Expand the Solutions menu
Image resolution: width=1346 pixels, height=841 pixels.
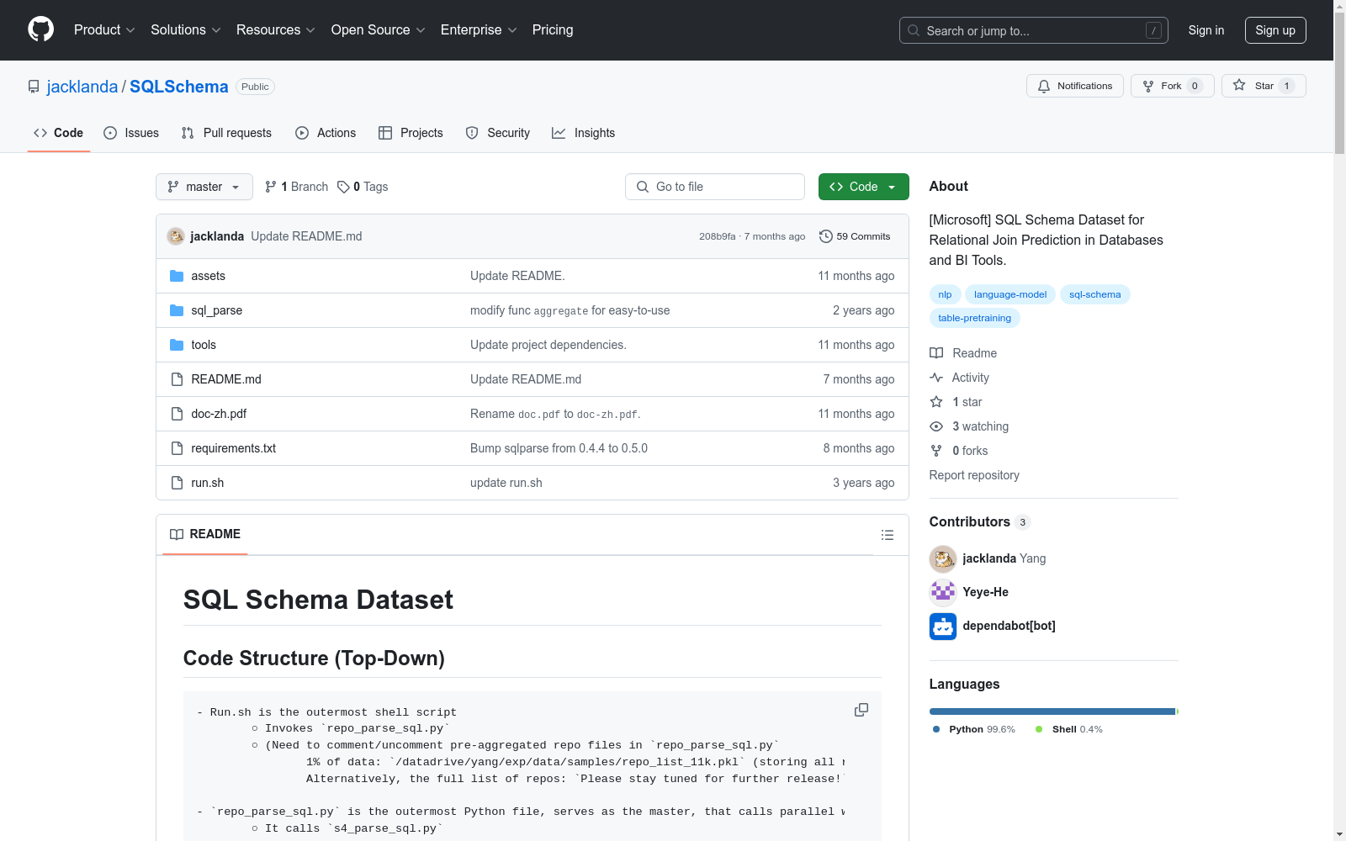(186, 30)
